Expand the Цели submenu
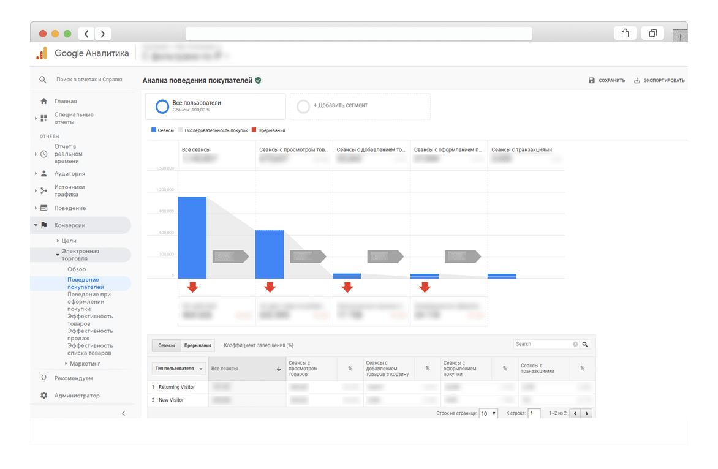 [x=69, y=241]
